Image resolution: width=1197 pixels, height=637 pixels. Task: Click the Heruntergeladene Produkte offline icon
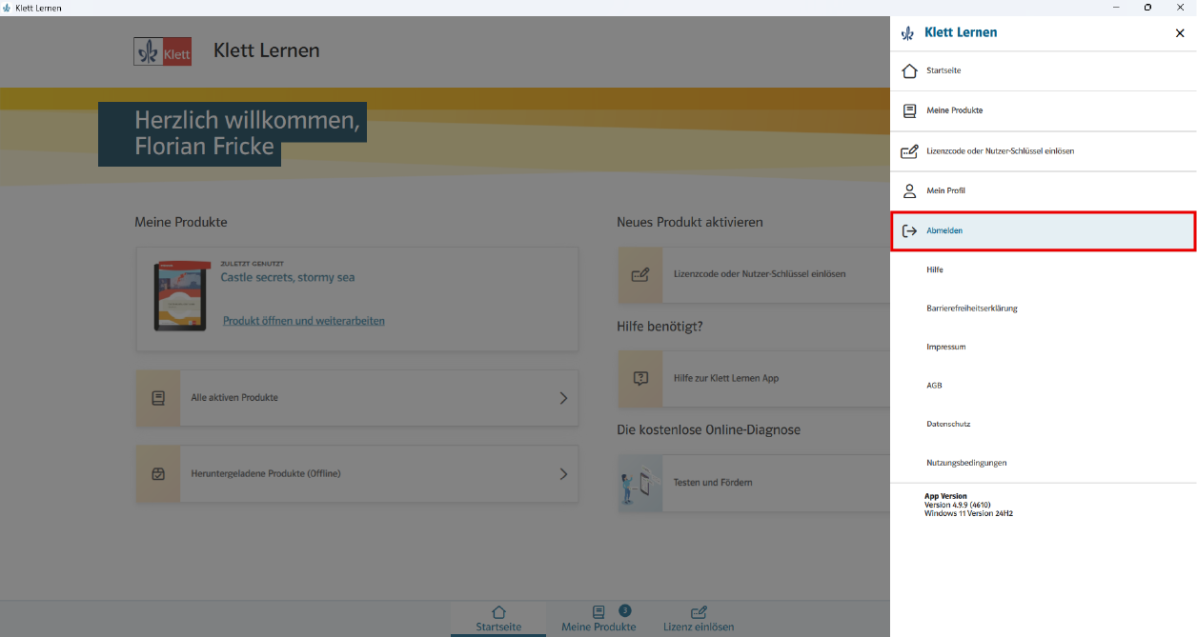(x=158, y=473)
